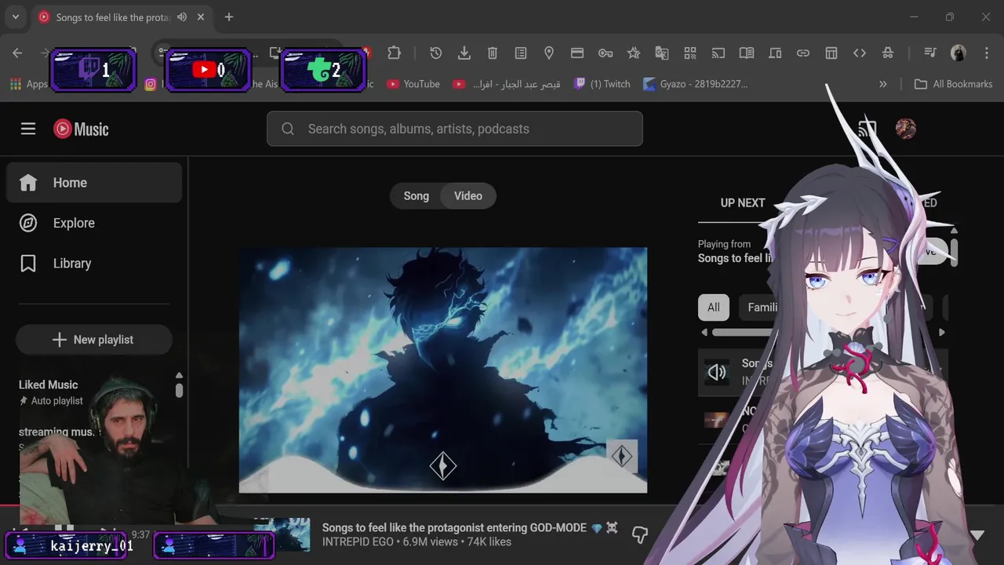The height and width of the screenshot is (565, 1004).
Task: Open Explore in the sidebar
Action: point(94,223)
